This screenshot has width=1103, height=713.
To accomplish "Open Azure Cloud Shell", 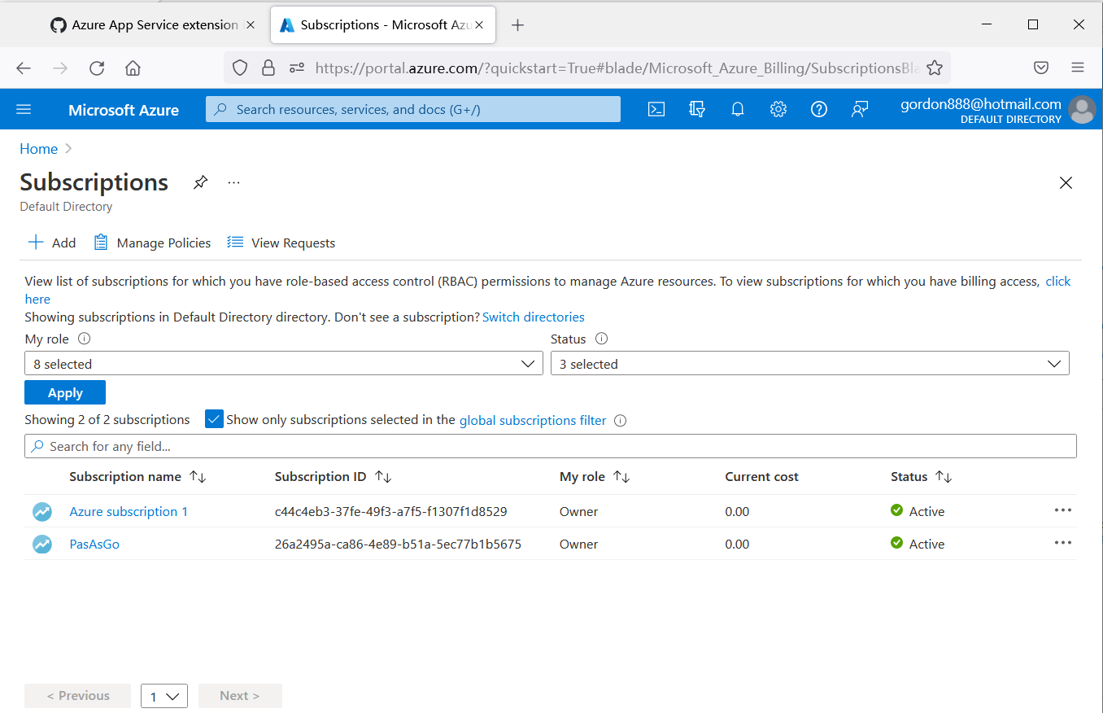I will coord(656,108).
